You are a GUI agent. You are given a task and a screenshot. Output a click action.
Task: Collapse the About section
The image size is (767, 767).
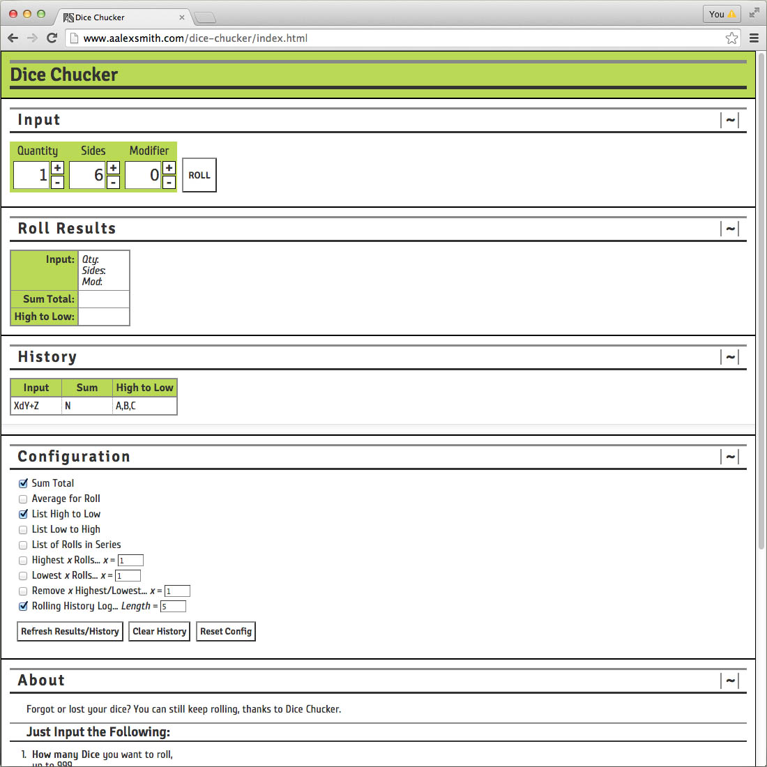click(x=730, y=681)
